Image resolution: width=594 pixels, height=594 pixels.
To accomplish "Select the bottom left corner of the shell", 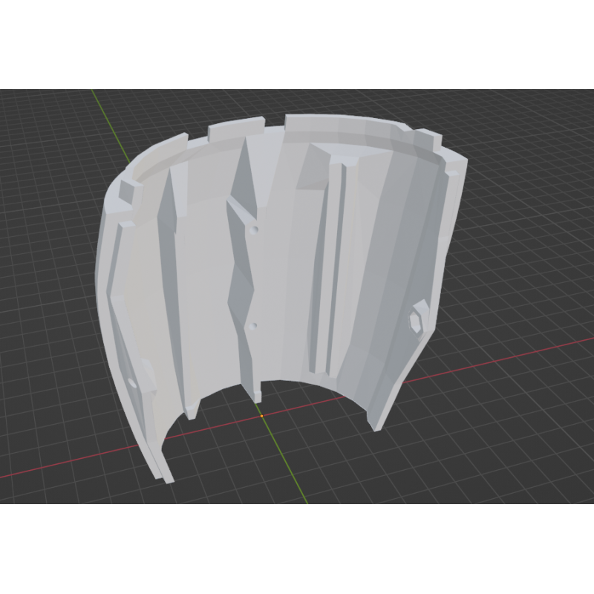I will [x=163, y=475].
